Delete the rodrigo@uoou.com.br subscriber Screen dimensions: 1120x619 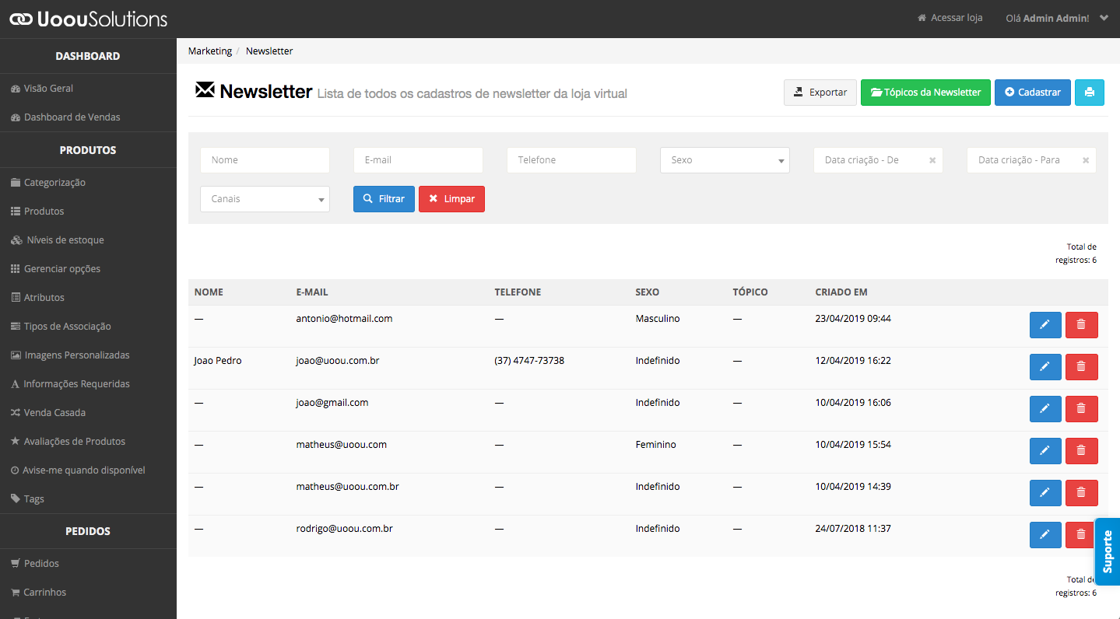pos(1081,535)
